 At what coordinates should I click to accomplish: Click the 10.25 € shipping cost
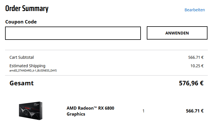pos(197,66)
